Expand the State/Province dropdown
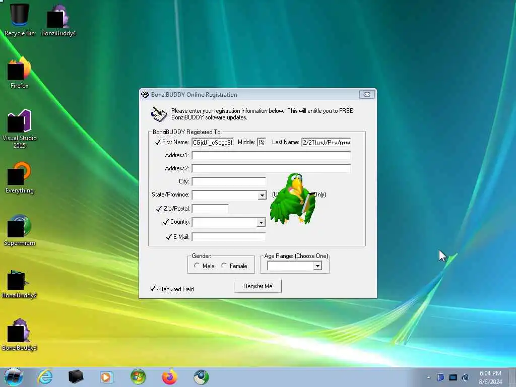 point(262,195)
